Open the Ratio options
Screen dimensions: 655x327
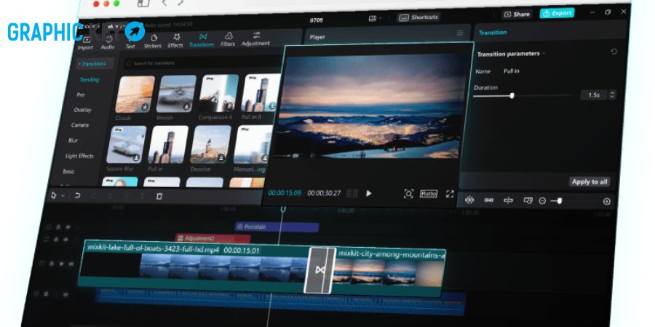(x=429, y=193)
